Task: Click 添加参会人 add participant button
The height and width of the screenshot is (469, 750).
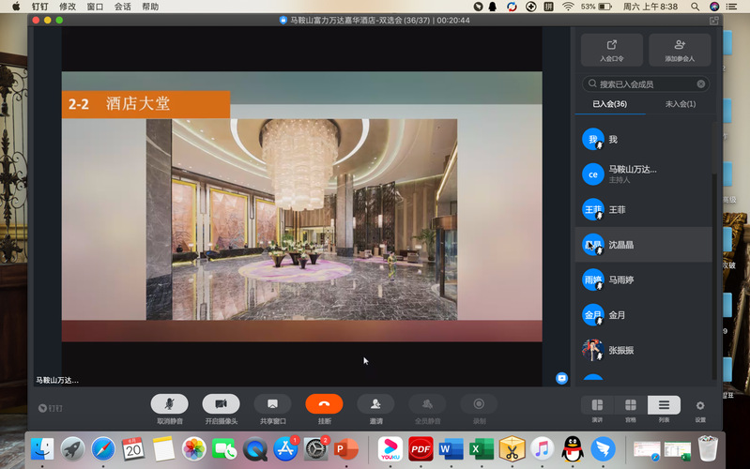Action: pos(680,50)
